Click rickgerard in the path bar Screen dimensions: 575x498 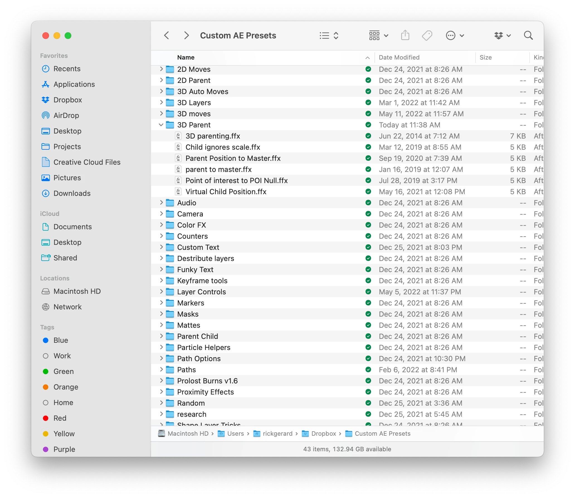click(277, 433)
